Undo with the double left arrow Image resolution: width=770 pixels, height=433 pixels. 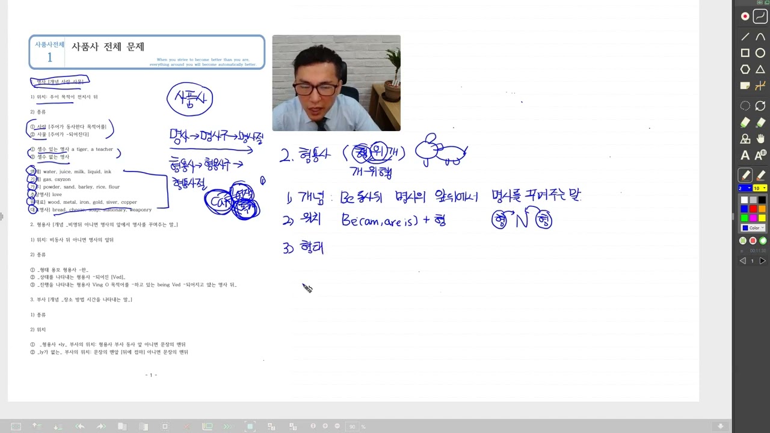pos(79,426)
